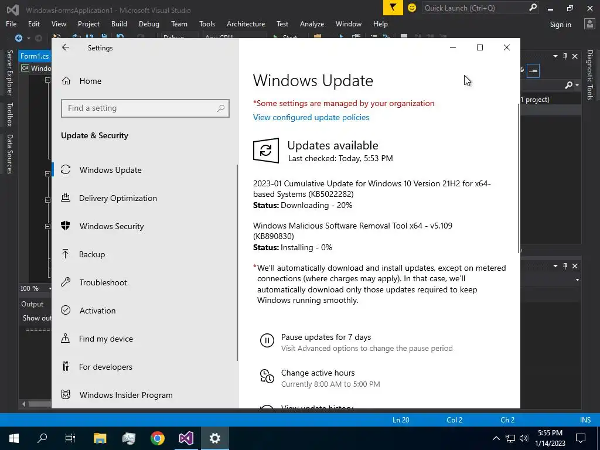This screenshot has height=450, width=600.
Task: Open the Solution Explorer window position dropdown arrow
Action: tap(555, 56)
